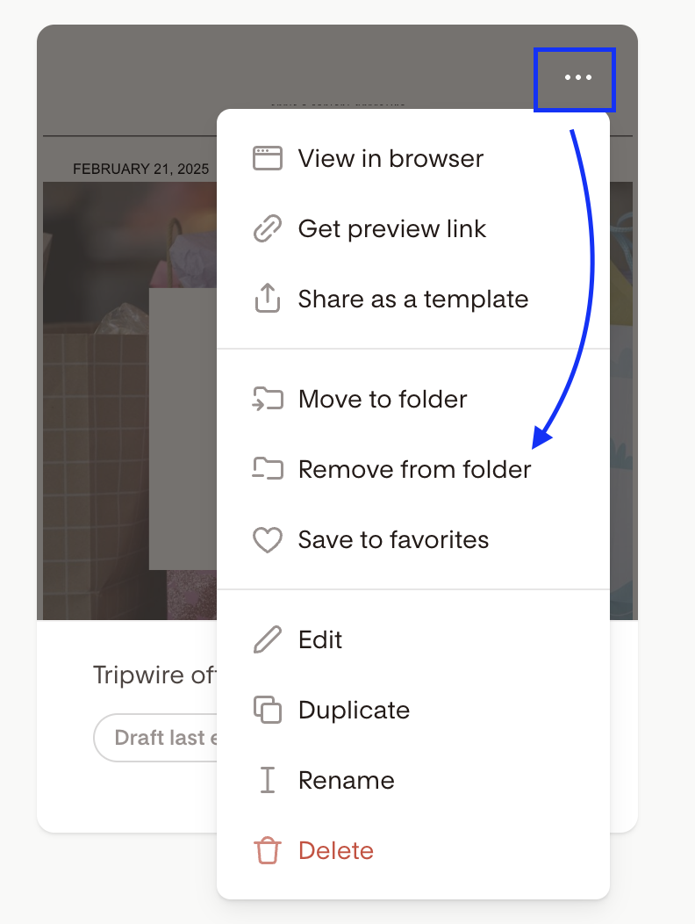
Task: Choose Move to folder entry
Action: [383, 399]
